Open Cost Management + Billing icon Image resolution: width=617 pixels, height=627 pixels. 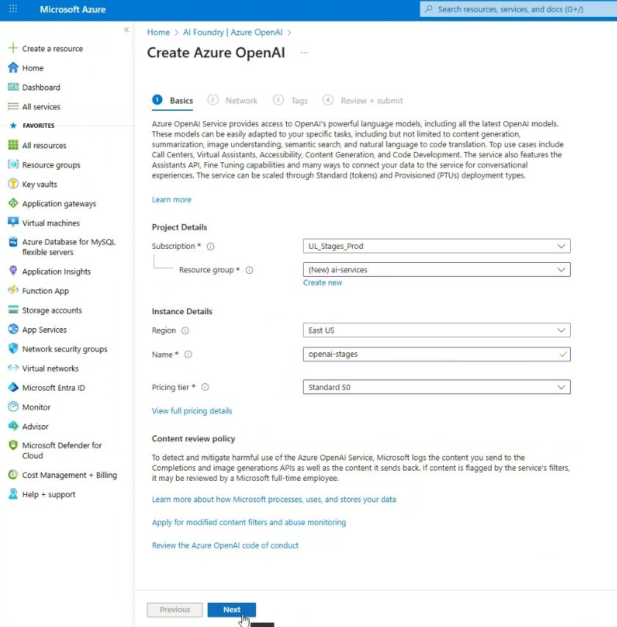[13, 475]
